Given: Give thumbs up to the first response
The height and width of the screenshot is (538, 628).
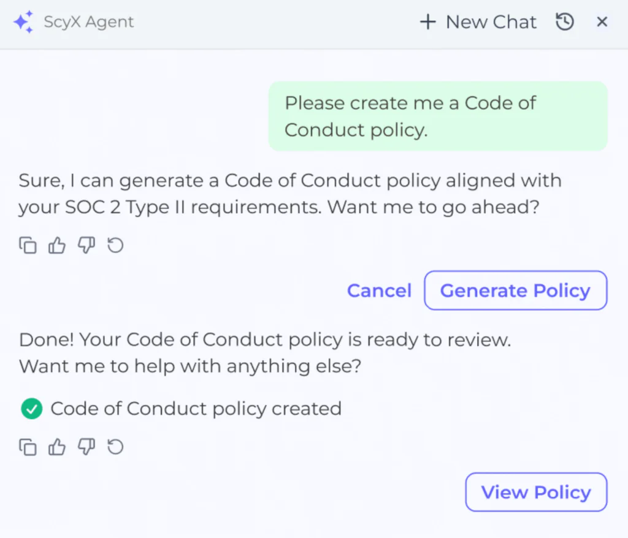Looking at the screenshot, I should (56, 244).
